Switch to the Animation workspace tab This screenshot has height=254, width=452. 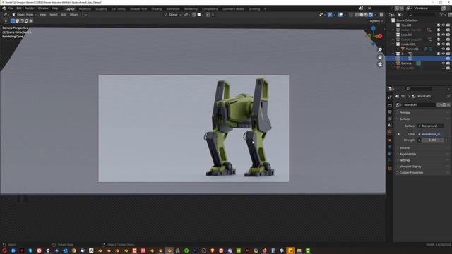(x=172, y=9)
